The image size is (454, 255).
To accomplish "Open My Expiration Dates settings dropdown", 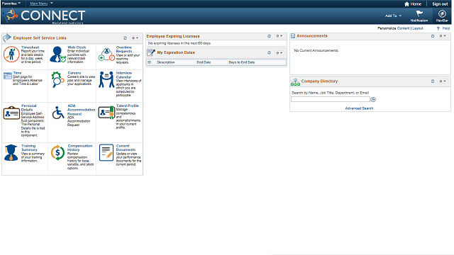I will click(279, 52).
